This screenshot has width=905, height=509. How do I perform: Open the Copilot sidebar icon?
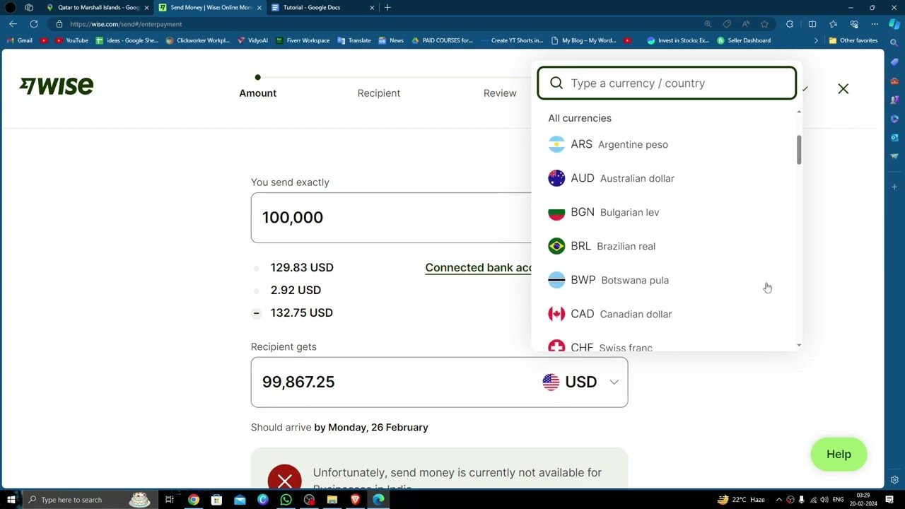(894, 24)
